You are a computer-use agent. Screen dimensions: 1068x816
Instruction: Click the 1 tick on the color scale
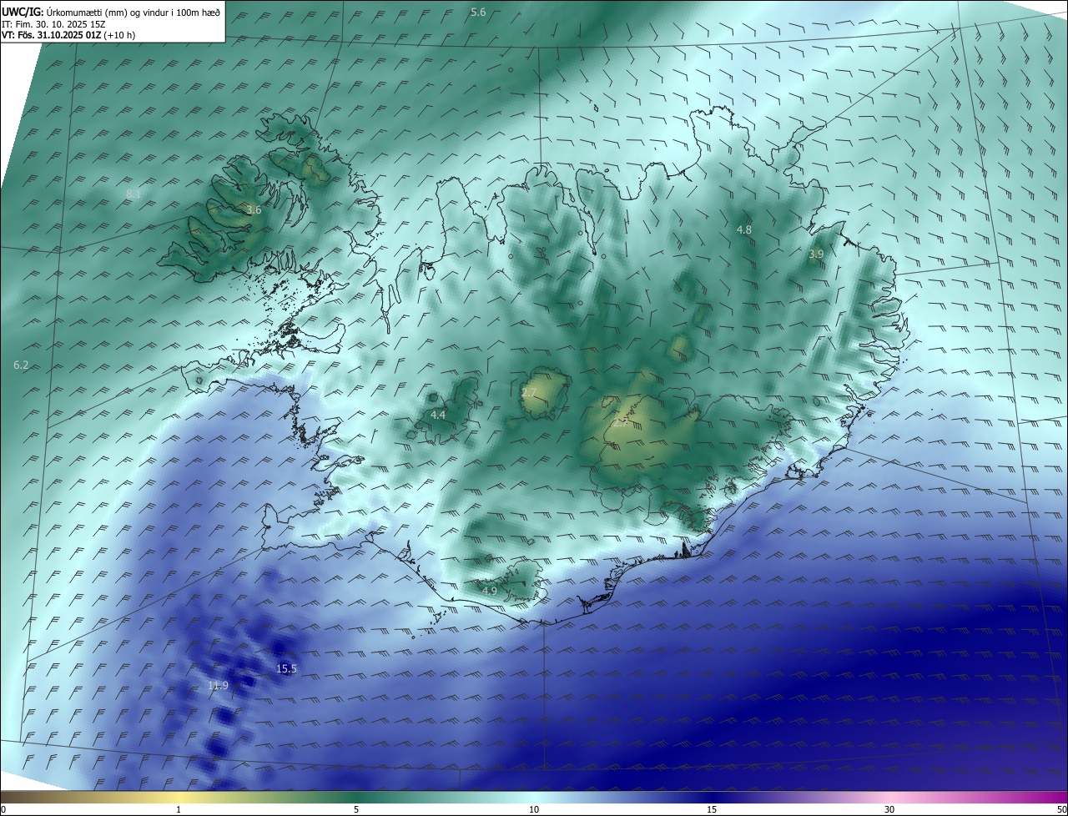coord(179,809)
